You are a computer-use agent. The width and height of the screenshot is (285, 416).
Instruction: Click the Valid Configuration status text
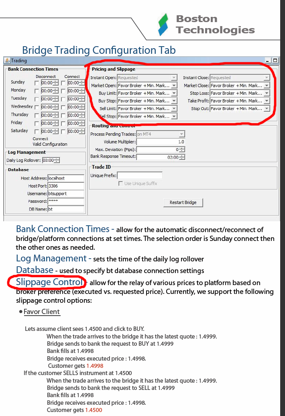(50, 144)
